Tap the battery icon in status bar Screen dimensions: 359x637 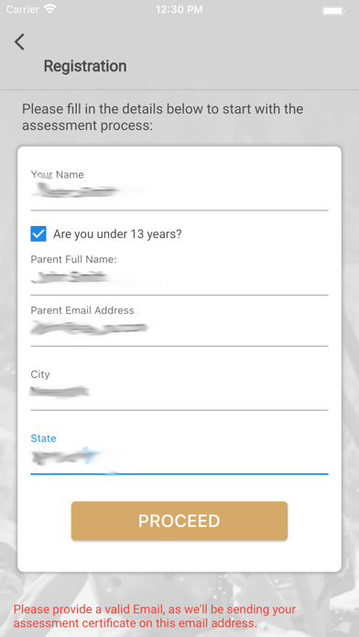333,11
